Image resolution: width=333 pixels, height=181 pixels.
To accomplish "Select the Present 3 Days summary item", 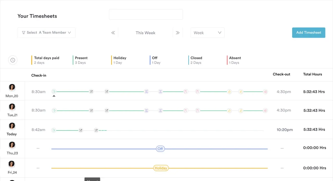I will (x=81, y=60).
